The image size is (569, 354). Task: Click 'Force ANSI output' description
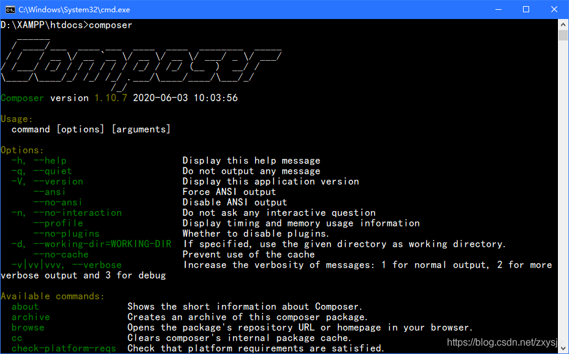(229, 192)
